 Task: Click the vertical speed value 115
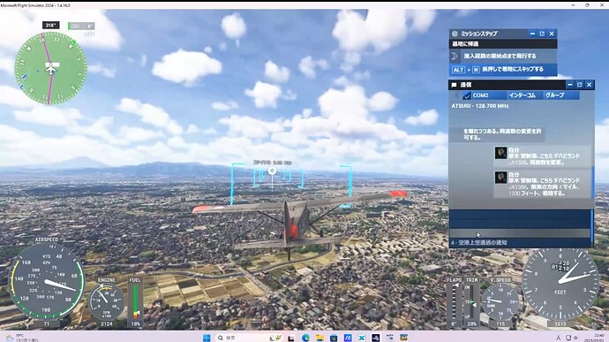pos(500,323)
